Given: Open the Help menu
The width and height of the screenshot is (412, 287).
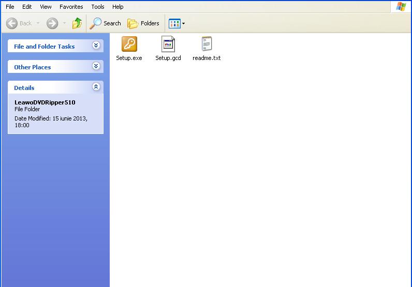Looking at the screenshot, I should [x=117, y=7].
